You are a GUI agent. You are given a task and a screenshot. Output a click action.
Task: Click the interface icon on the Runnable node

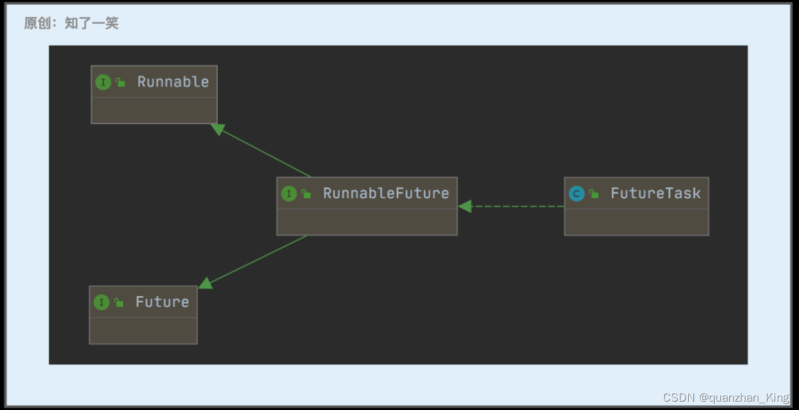(102, 82)
